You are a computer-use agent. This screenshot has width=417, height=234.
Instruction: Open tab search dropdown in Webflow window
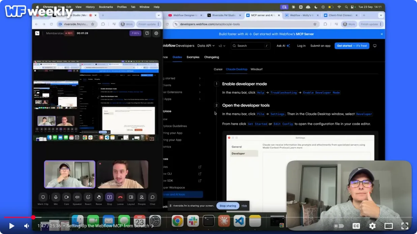click(381, 15)
